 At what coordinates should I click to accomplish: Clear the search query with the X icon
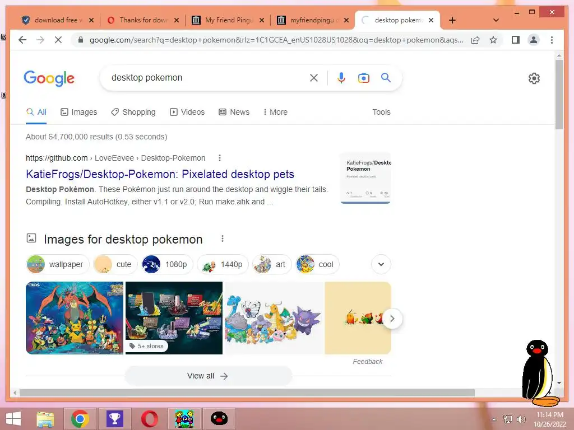click(314, 77)
